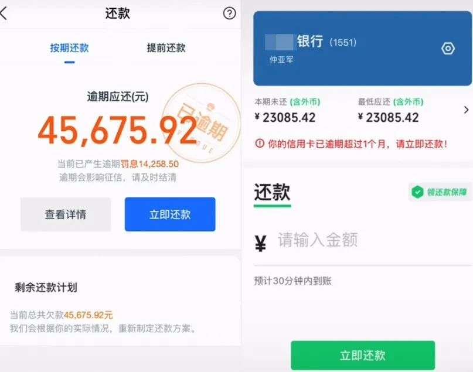
Task: Open card settings hexagon icon
Action: coord(448,49)
